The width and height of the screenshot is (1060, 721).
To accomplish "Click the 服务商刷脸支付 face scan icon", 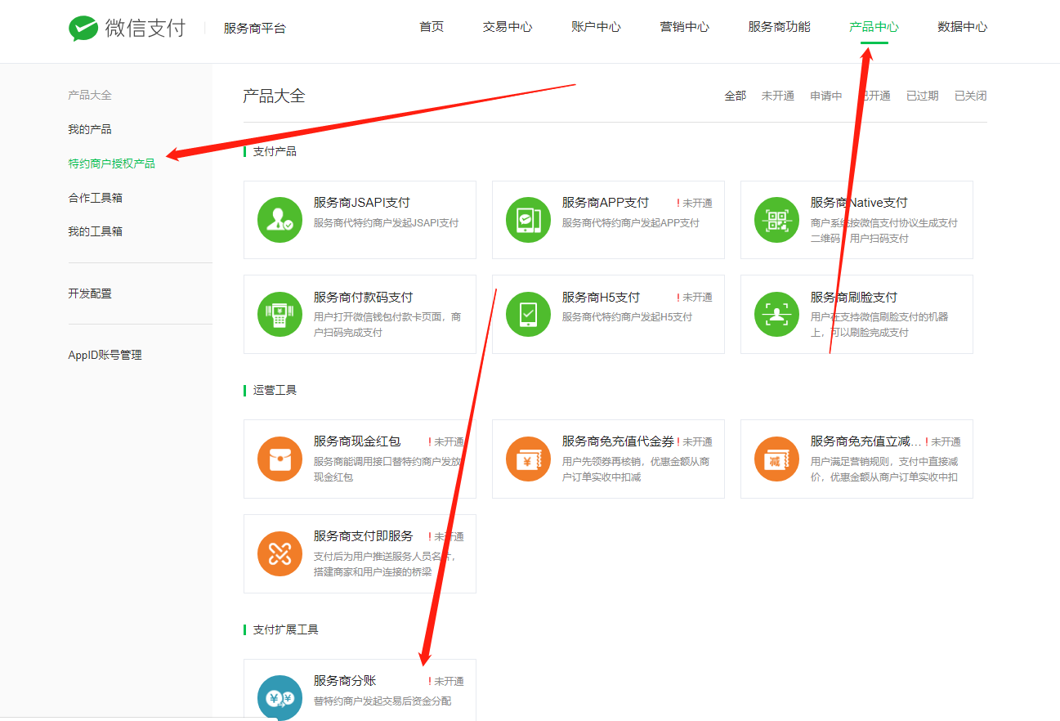I will tap(776, 314).
